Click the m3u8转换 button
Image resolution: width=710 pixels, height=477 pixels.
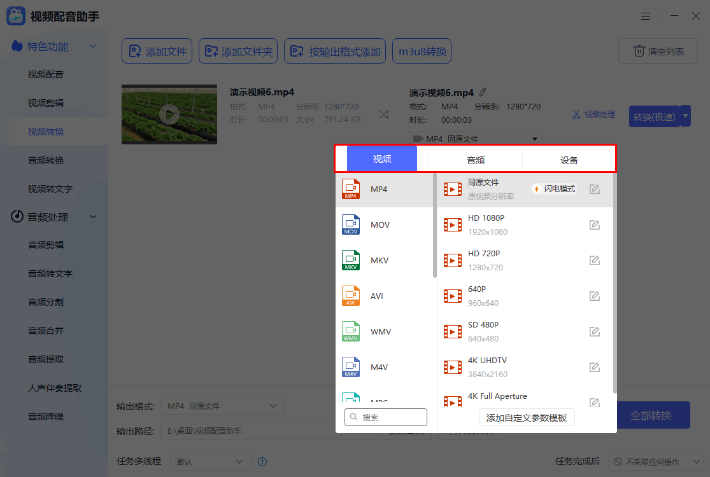422,51
